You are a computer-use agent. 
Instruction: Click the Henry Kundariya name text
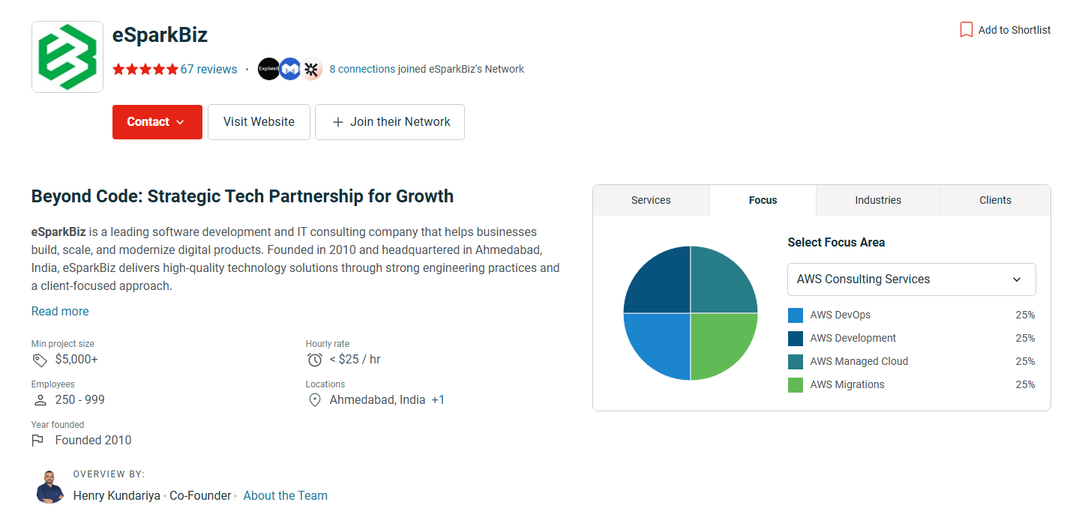tap(117, 495)
